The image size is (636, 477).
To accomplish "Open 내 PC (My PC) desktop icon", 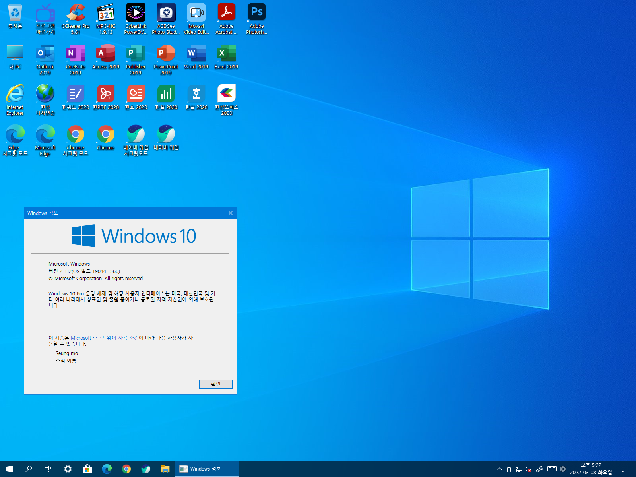I will point(15,57).
